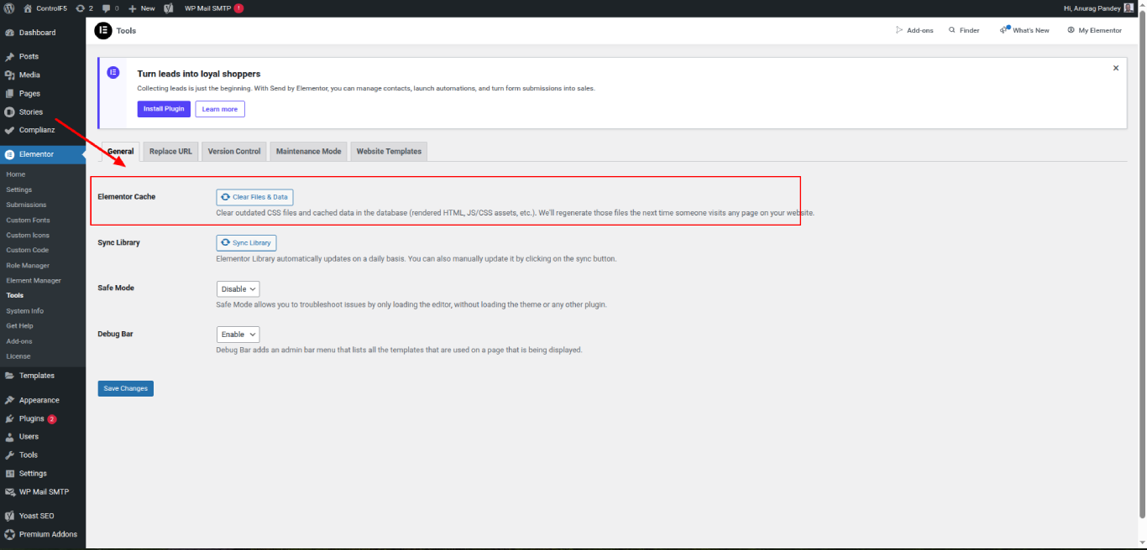Click the Elementor Cache label

127,196
